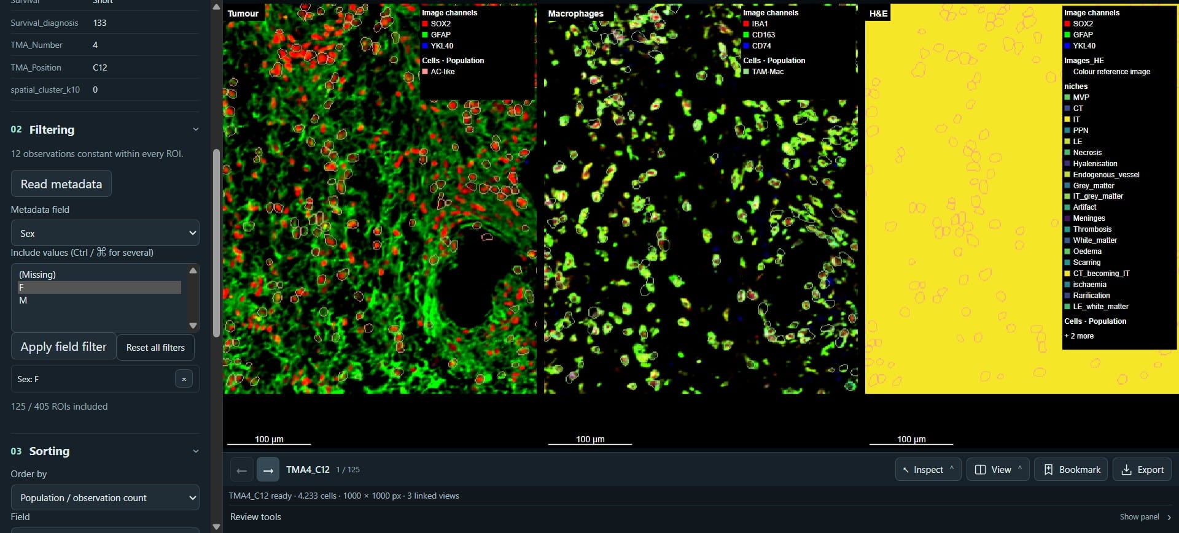Click Apply field filter button
Screen dimensions: 1179x533
[64, 347]
